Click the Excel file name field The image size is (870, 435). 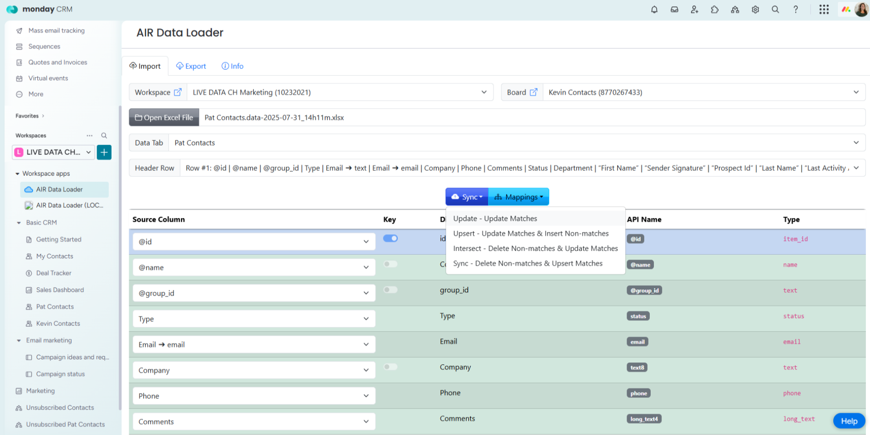click(532, 117)
